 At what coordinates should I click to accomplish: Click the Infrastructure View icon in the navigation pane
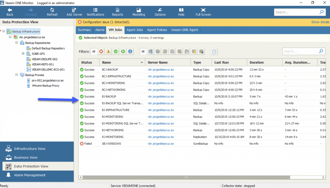[8, 148]
